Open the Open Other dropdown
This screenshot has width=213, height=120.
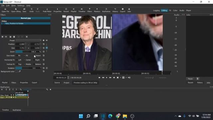[x=16, y=10]
